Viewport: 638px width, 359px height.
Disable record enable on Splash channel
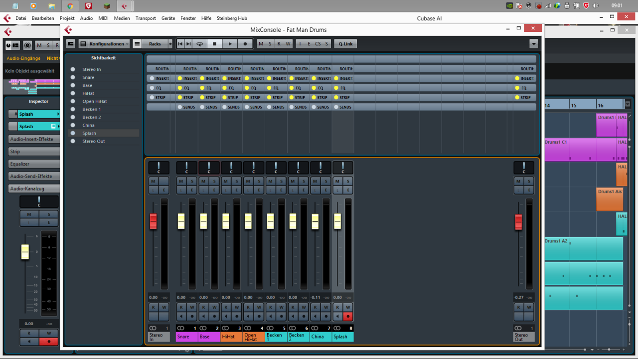348,316
